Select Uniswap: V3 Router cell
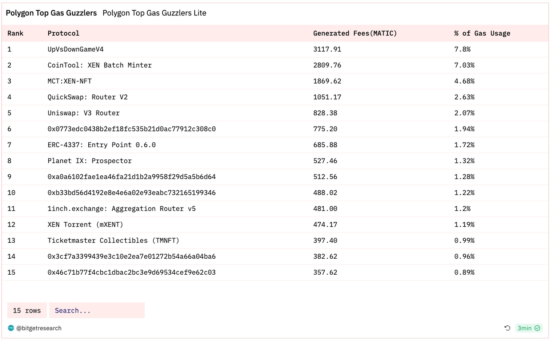Viewport: 551px width, 341px height. tap(84, 113)
